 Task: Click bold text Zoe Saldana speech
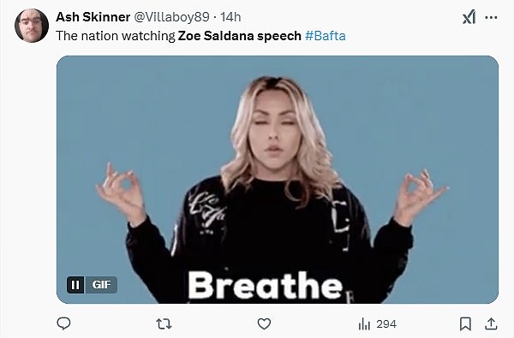pos(239,36)
